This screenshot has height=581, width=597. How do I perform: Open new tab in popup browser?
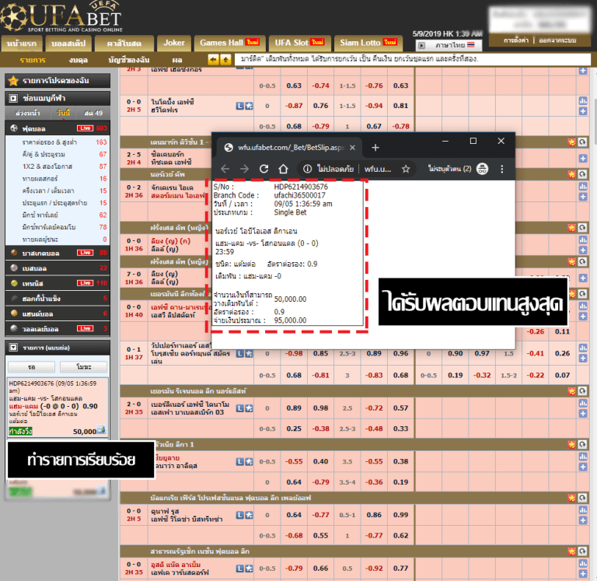[x=375, y=148]
